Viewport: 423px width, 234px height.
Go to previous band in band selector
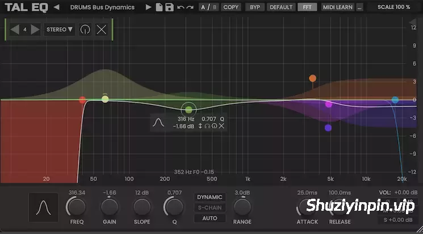point(15,30)
